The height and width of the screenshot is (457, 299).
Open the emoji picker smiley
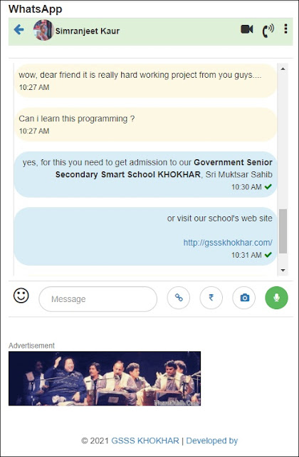point(21,296)
